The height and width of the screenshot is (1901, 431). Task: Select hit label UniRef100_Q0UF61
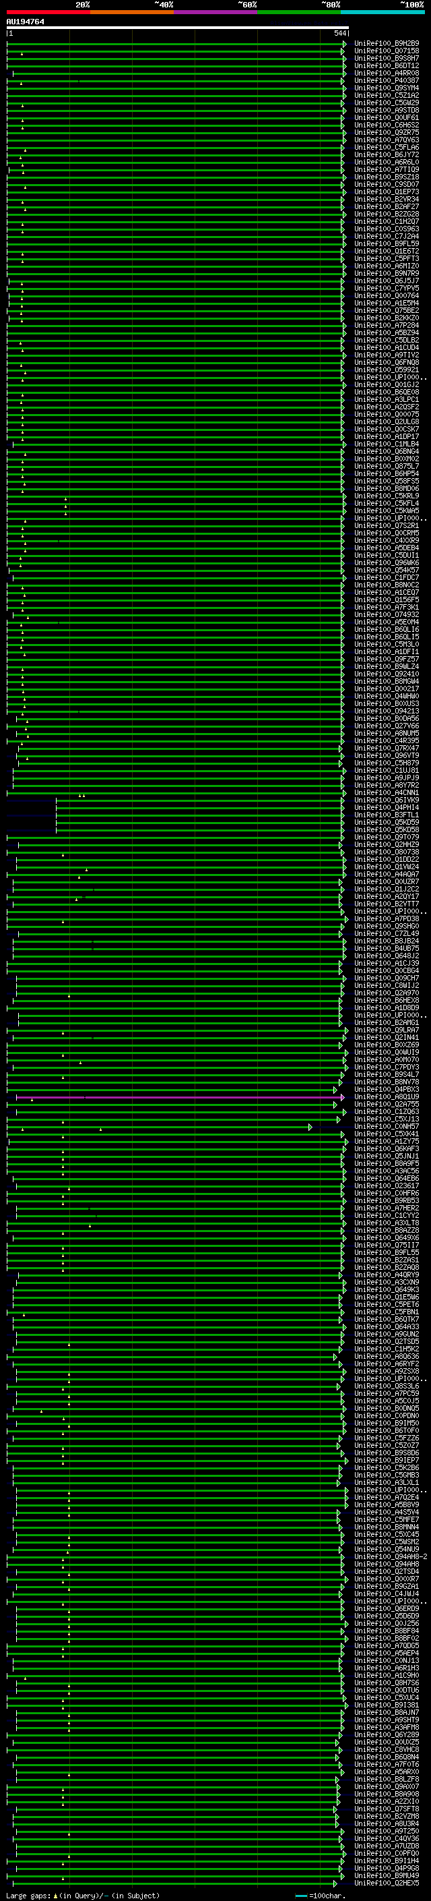(387, 117)
